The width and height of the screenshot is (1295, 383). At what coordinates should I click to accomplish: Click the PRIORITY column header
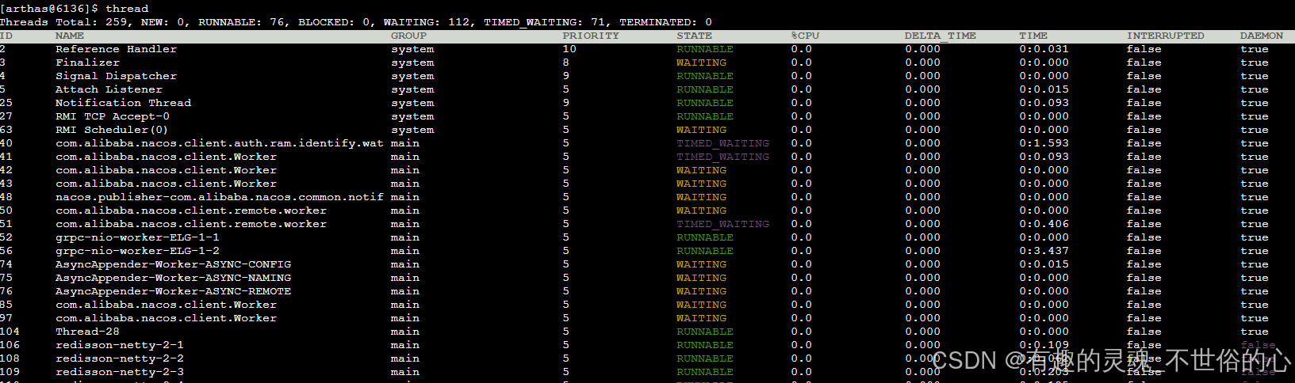pyautogui.click(x=591, y=36)
